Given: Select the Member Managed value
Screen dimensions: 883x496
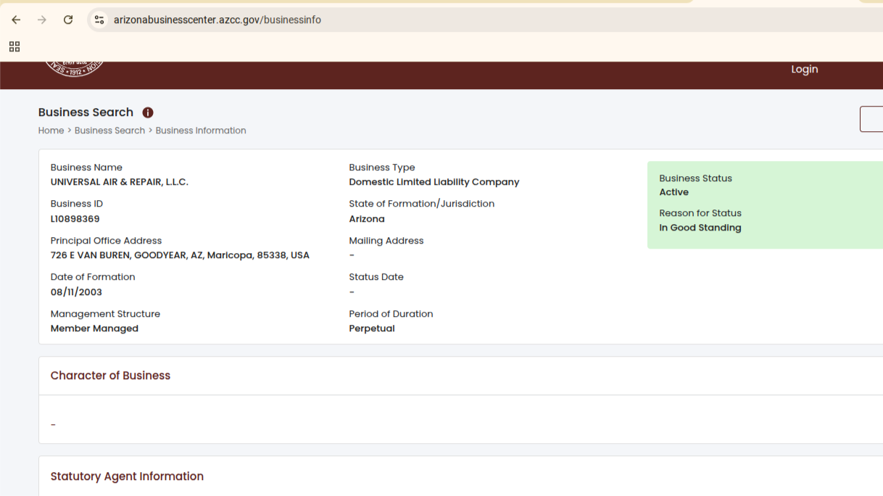Looking at the screenshot, I should click(94, 328).
